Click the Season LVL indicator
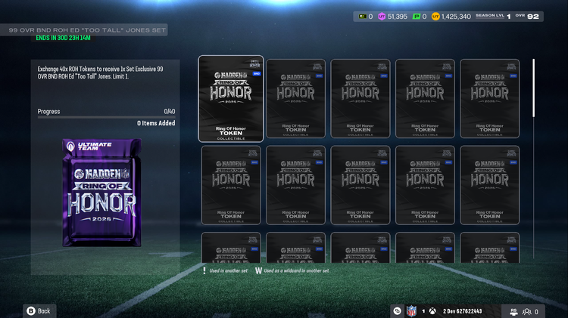 click(x=492, y=16)
